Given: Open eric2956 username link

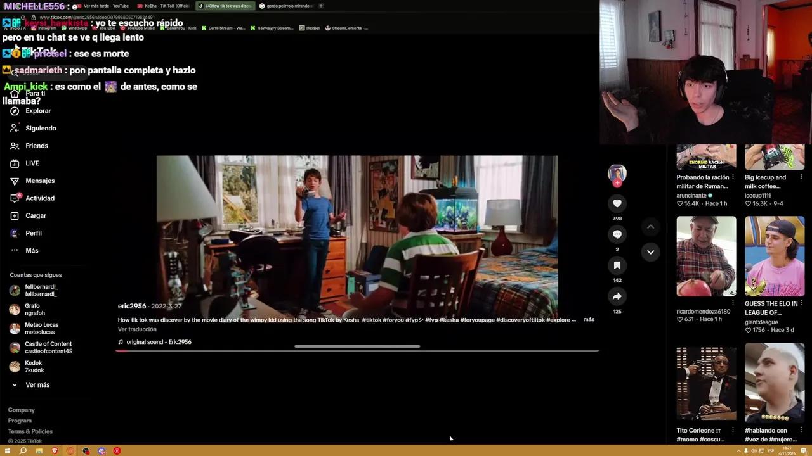Looking at the screenshot, I should tap(132, 306).
